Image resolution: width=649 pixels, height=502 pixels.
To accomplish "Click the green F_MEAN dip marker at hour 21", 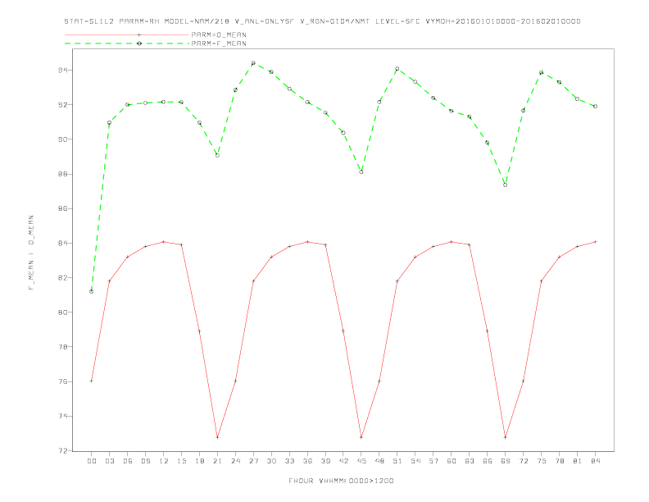I will 217,155.
